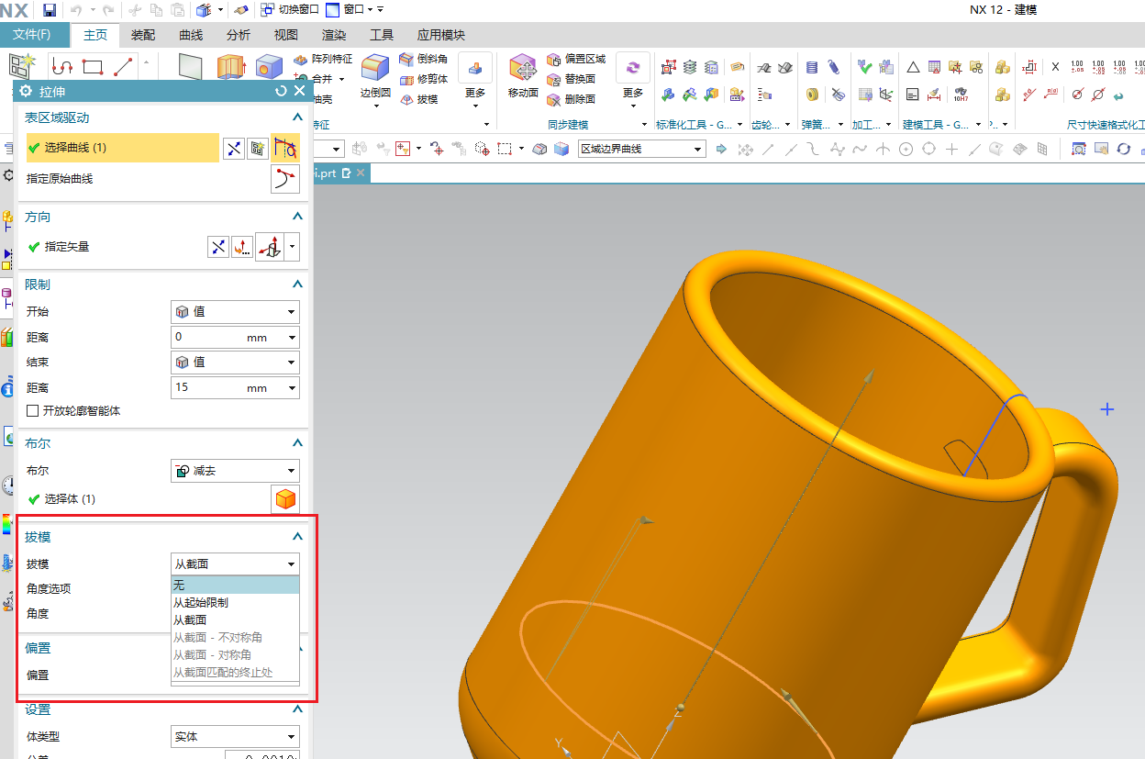Open the 区域边界曲线 selection filter dropdown
Image resolution: width=1145 pixels, height=759 pixels.
tap(641, 150)
